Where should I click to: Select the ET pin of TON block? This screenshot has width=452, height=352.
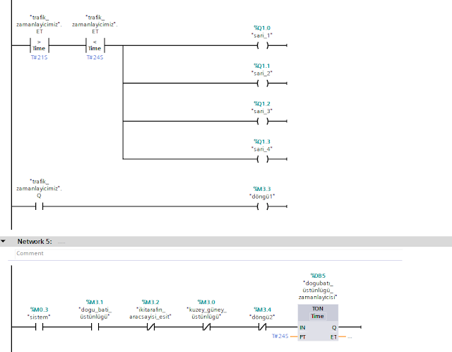[x=333, y=337]
